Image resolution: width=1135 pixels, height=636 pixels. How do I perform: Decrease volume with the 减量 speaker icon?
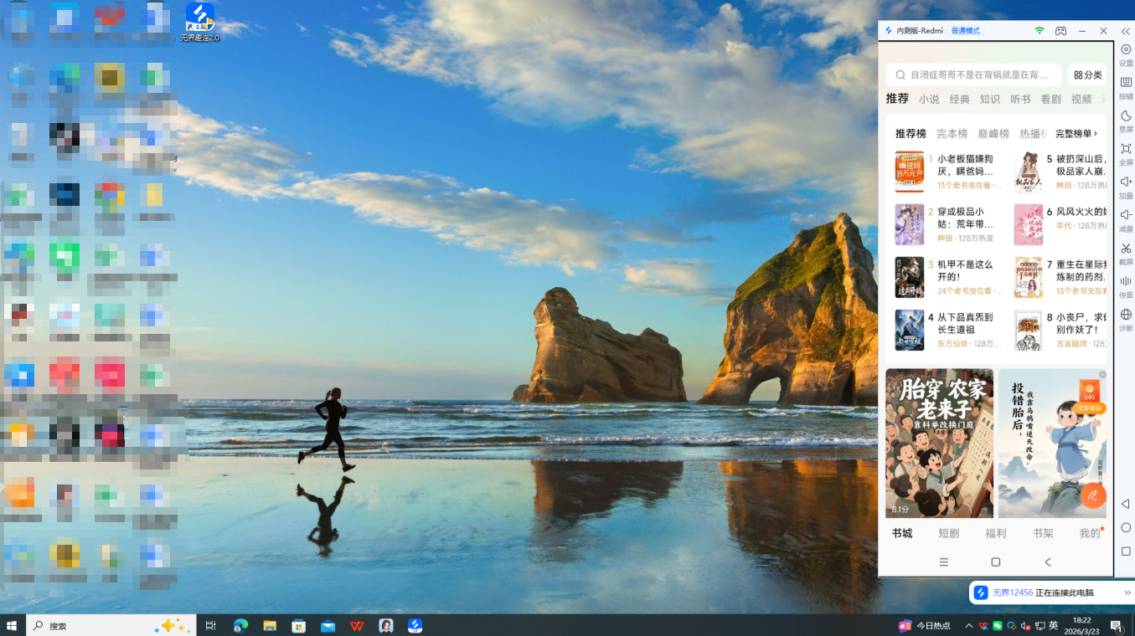1126,215
